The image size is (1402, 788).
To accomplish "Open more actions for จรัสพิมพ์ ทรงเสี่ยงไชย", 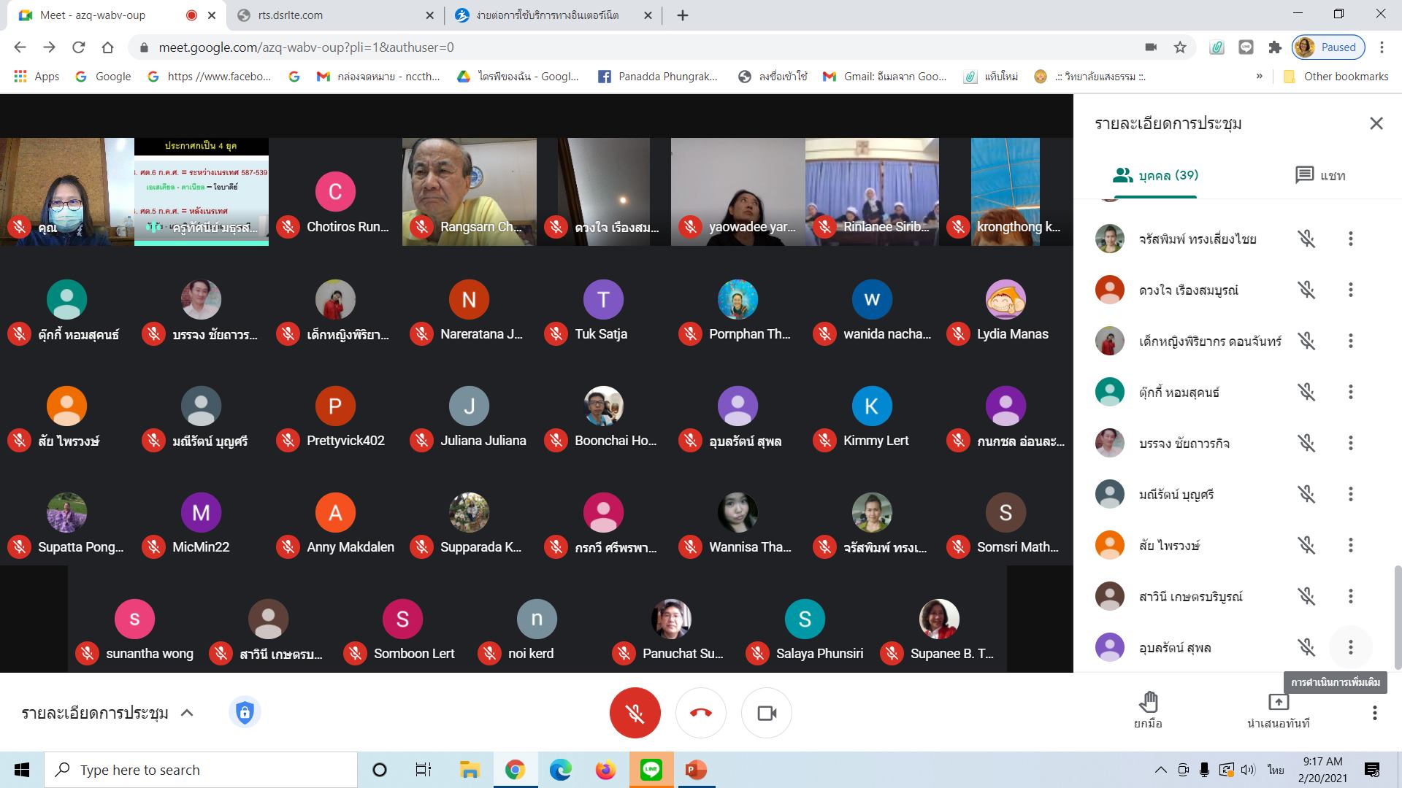I will coord(1351,239).
